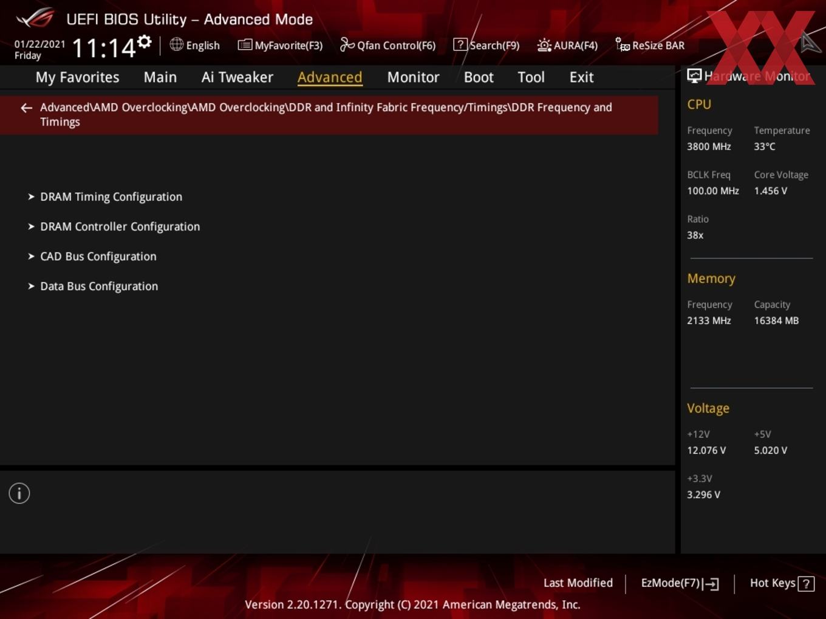Image resolution: width=826 pixels, height=619 pixels.
Task: Open DRAM Controller Configuration submenu
Action: pos(120,226)
